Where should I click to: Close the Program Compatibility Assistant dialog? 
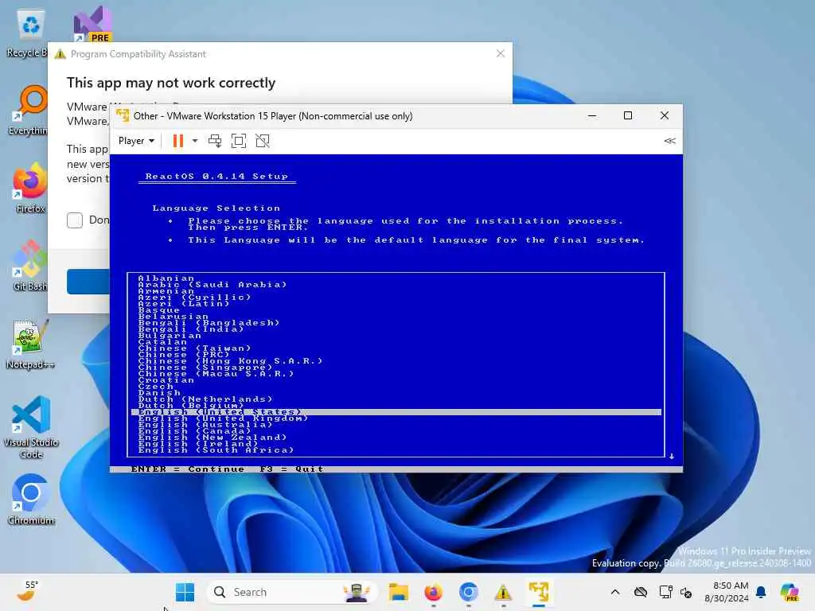click(500, 53)
